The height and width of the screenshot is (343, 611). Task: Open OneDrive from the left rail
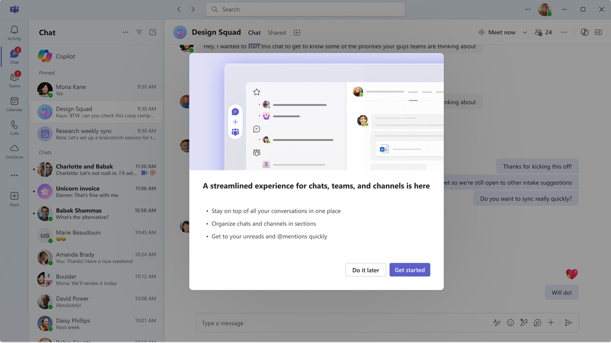[15, 151]
